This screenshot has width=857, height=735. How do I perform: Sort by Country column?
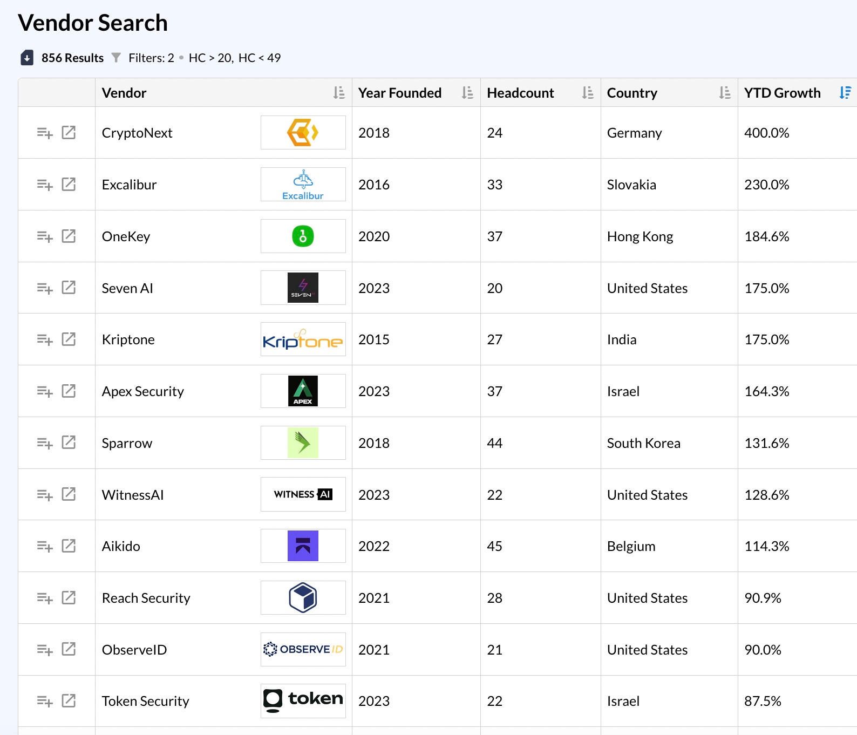coord(725,93)
